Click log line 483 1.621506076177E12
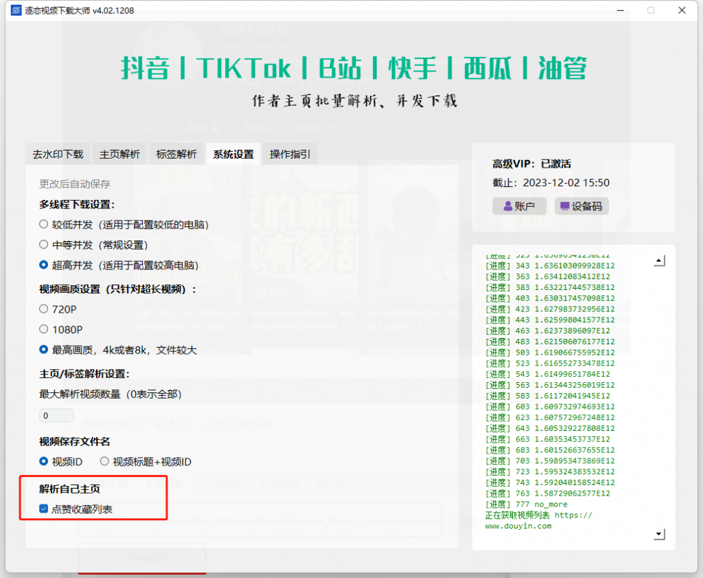The height and width of the screenshot is (578, 703). (550, 342)
